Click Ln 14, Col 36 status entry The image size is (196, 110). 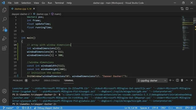click(131, 108)
